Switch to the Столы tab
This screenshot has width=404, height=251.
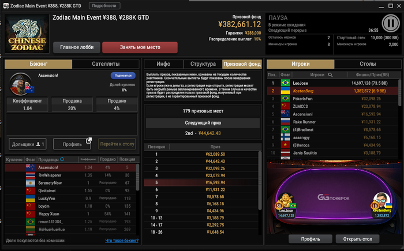[368, 64]
